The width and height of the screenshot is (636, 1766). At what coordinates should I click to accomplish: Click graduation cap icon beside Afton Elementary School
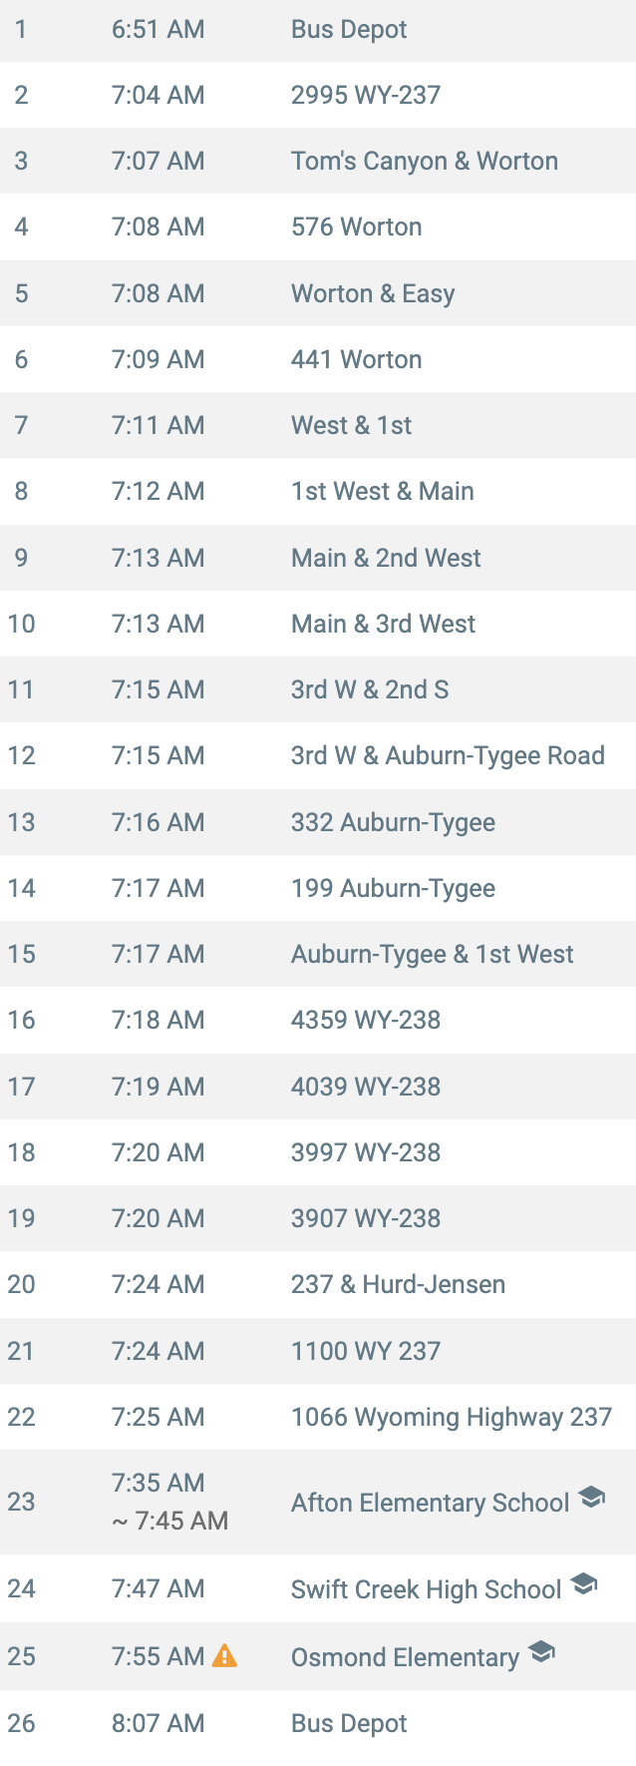(x=592, y=1497)
